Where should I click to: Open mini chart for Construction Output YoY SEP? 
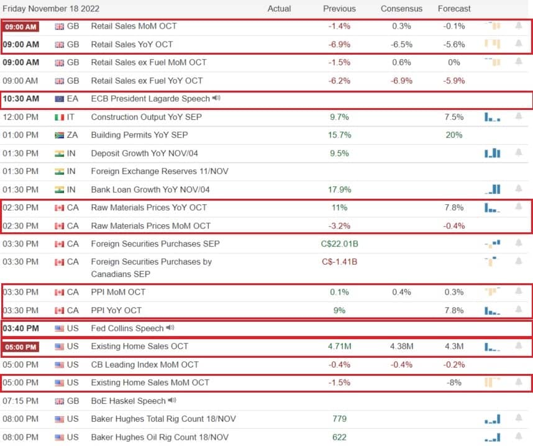tap(492, 117)
